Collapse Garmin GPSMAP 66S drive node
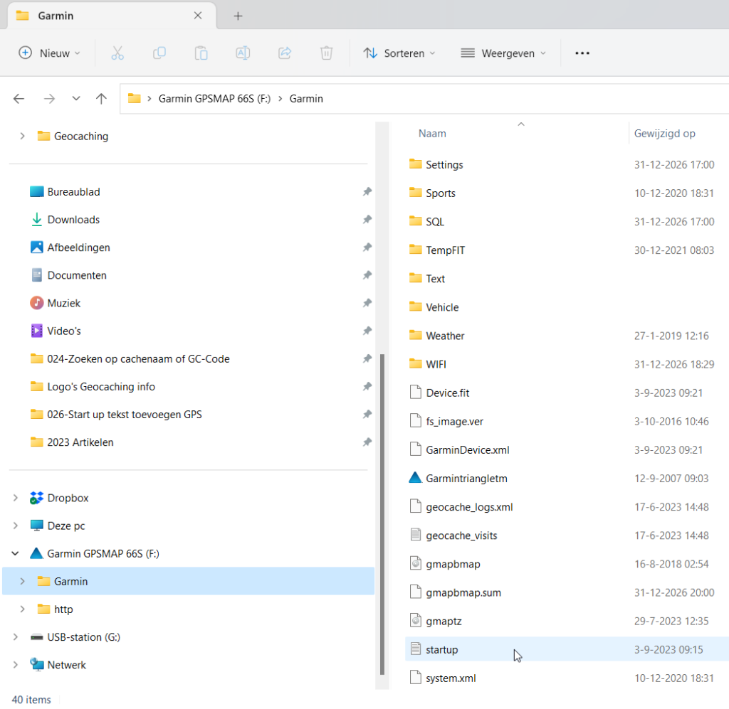The width and height of the screenshot is (729, 709). (x=16, y=553)
